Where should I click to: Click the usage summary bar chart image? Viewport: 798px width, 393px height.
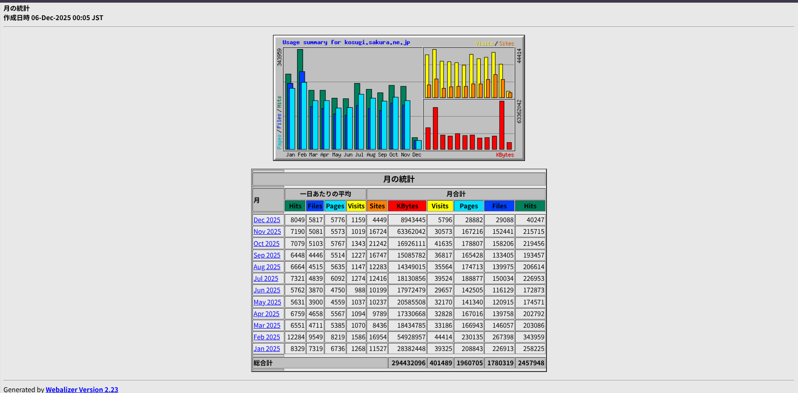pos(399,98)
